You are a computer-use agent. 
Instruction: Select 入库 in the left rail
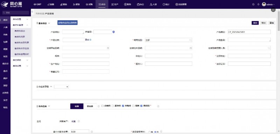pos(5,27)
